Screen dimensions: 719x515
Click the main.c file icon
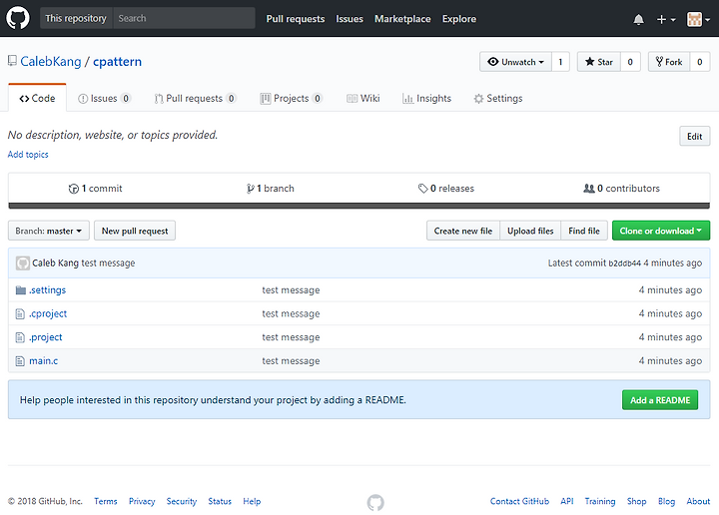[20, 361]
